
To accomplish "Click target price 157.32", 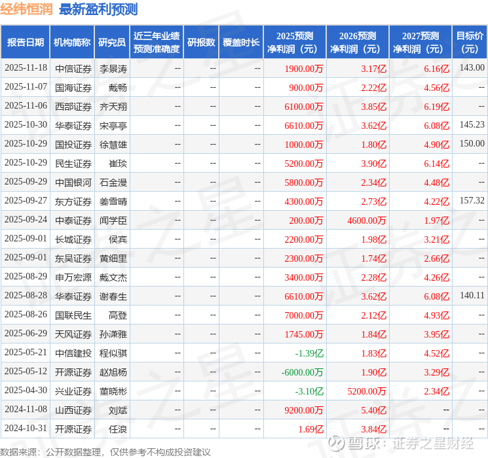I will 472,200.
